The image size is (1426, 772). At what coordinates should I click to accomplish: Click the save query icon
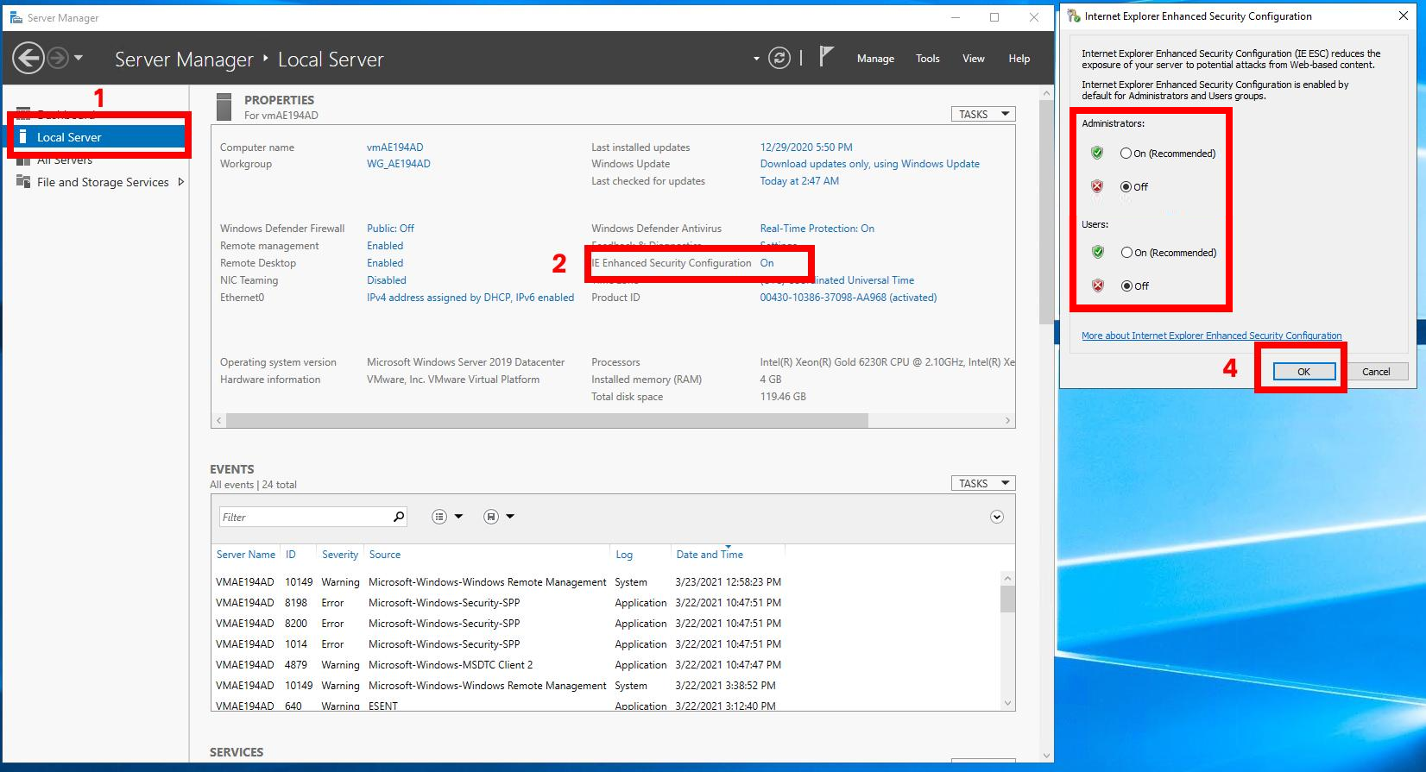tap(491, 517)
